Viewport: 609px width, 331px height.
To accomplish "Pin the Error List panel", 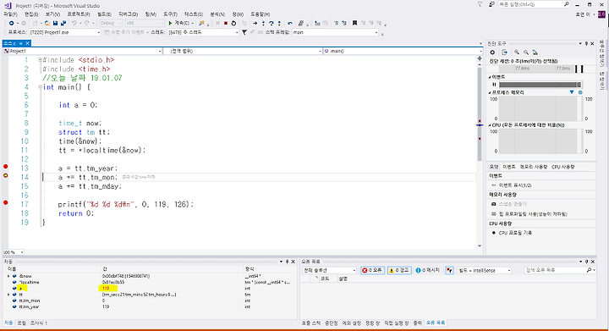I will (586, 262).
